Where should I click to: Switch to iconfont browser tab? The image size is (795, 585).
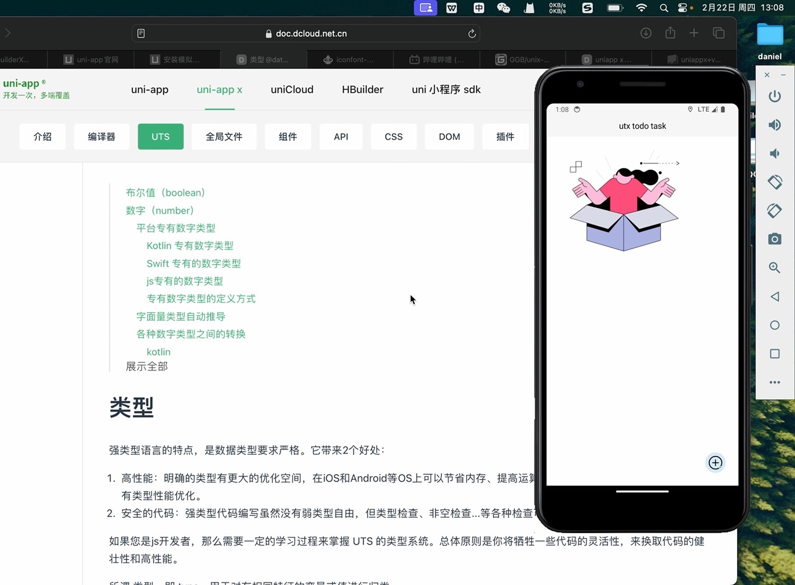point(350,60)
